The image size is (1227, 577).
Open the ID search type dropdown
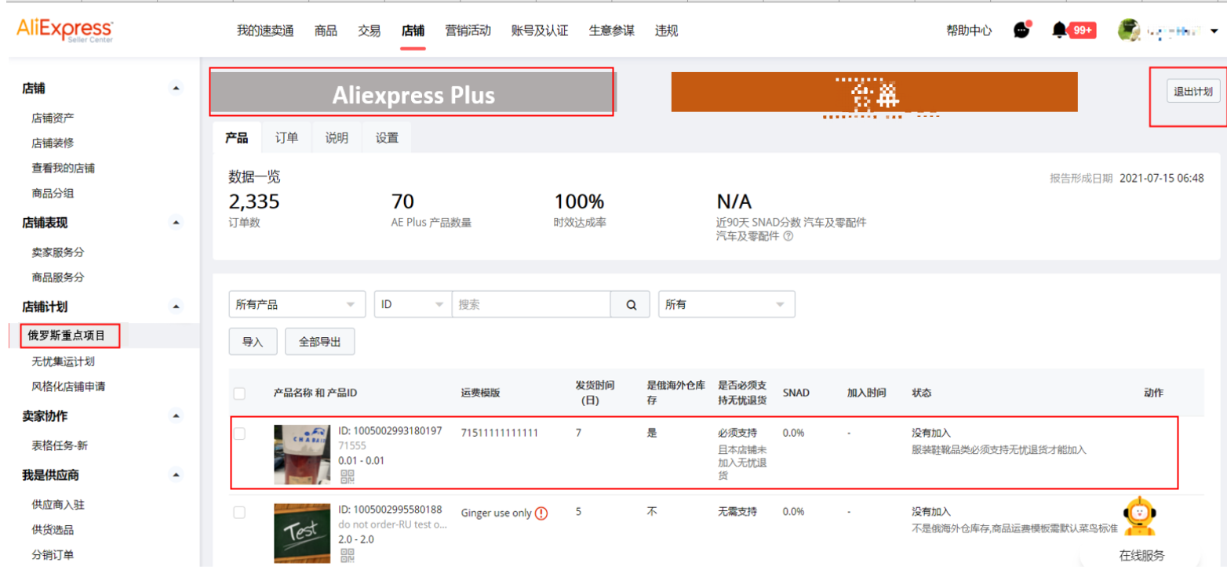(413, 304)
